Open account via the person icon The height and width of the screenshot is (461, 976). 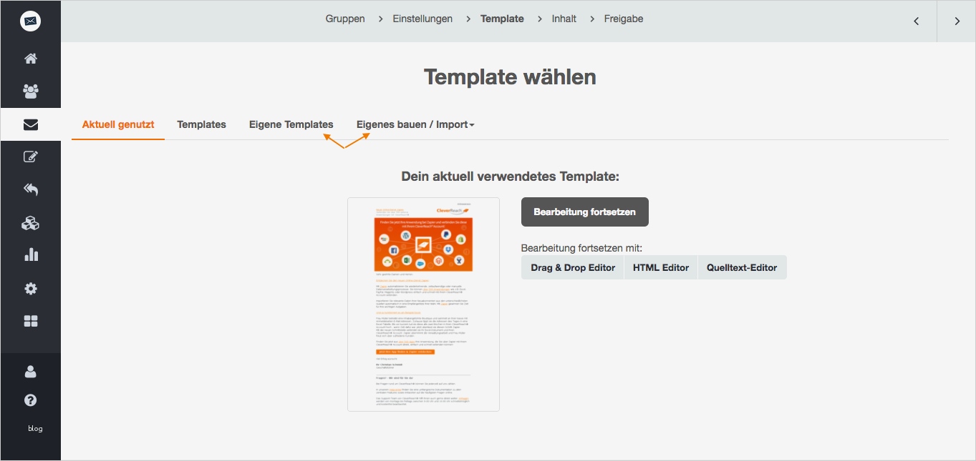[x=30, y=371]
